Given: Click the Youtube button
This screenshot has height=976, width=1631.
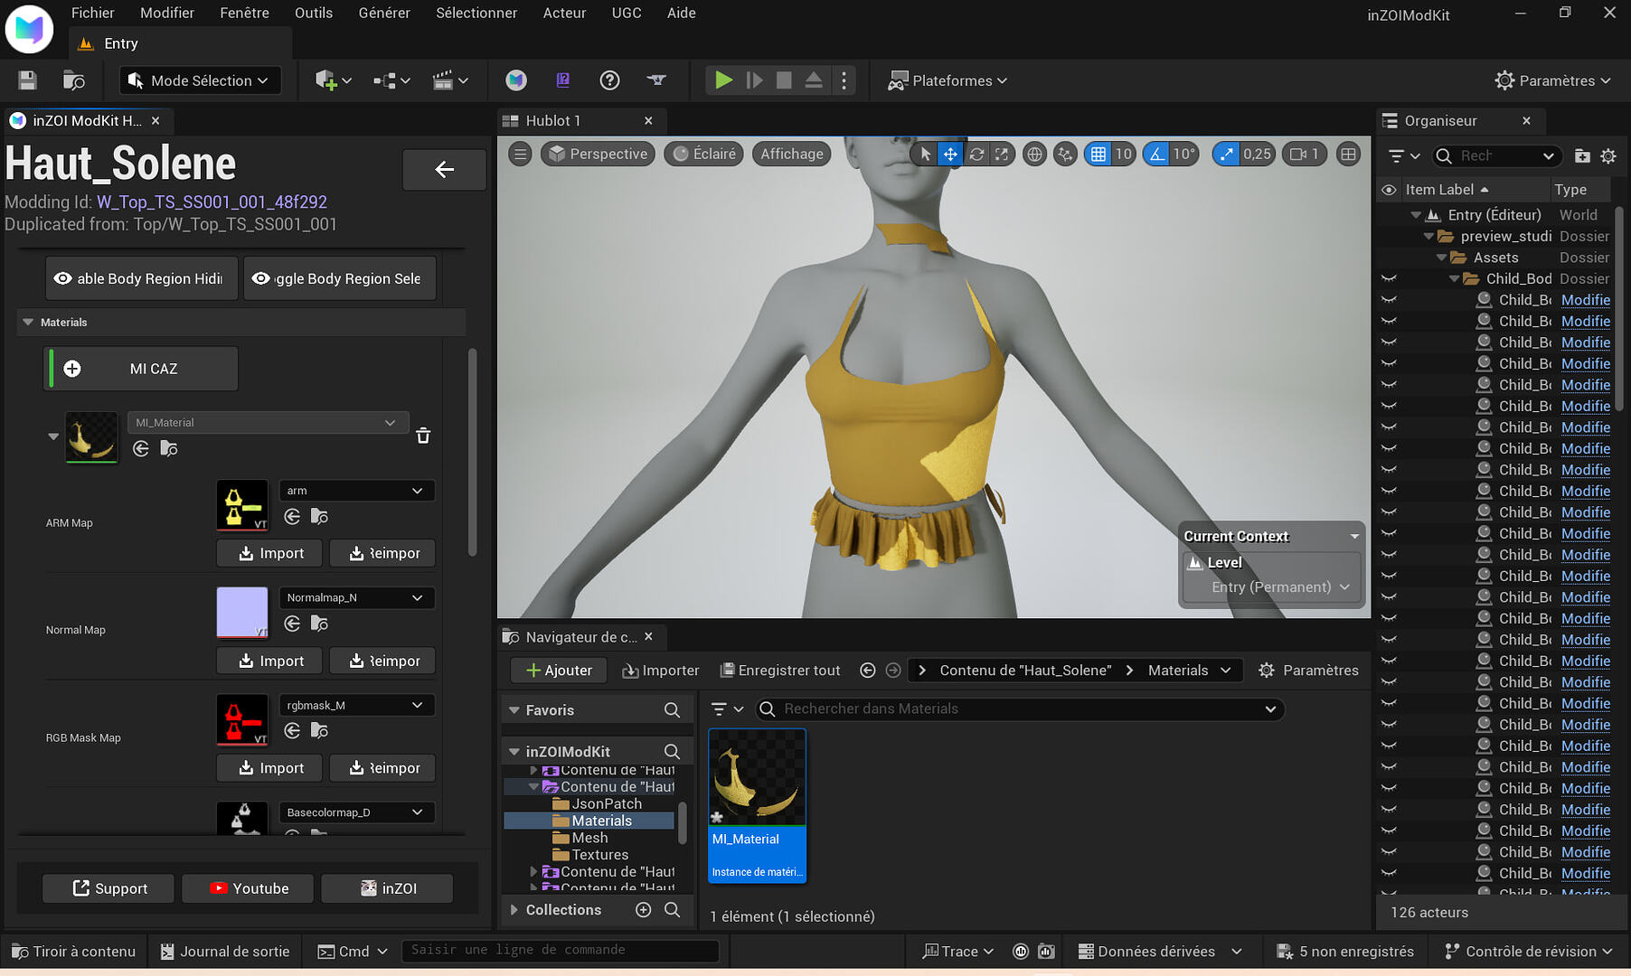Looking at the screenshot, I should [x=248, y=888].
